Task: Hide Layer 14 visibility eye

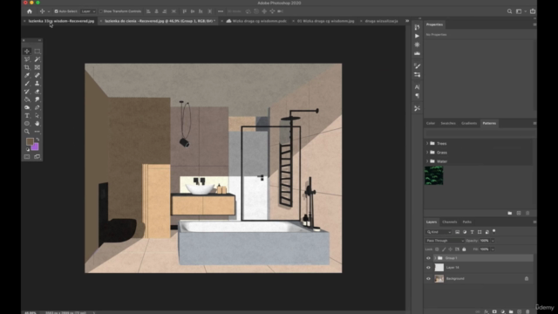Action: coord(428,268)
